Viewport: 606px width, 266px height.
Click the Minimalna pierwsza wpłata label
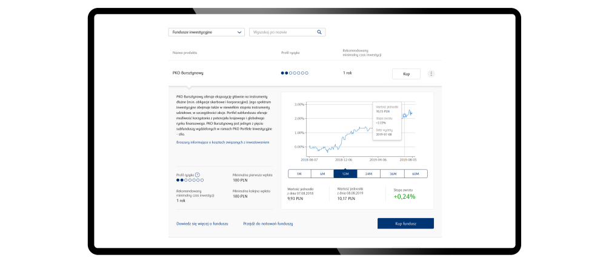252,175
